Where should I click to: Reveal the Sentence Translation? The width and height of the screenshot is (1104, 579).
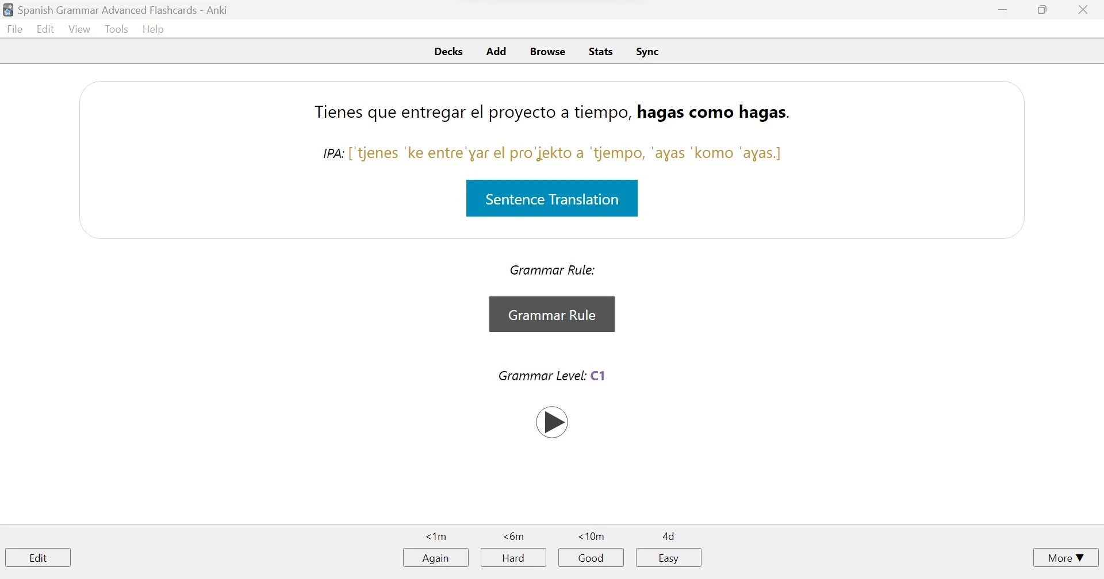point(551,198)
